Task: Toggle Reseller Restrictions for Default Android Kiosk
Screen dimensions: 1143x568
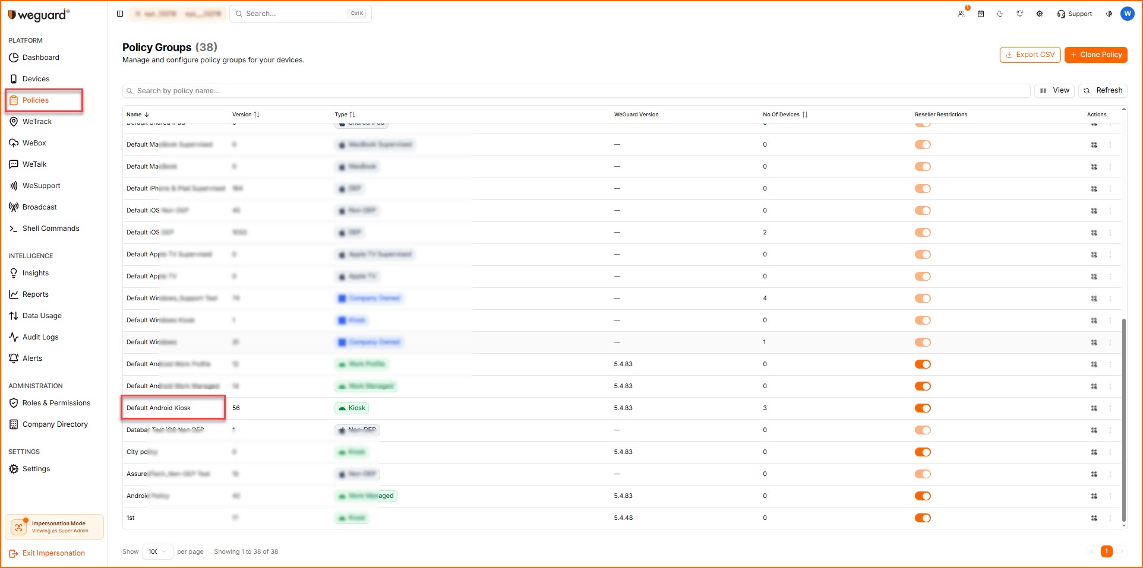Action: pos(923,408)
